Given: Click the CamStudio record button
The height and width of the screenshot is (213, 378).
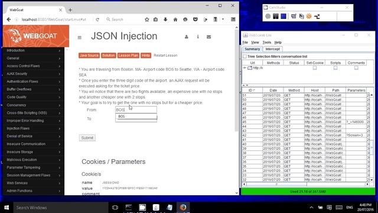Looking at the screenshot, I should tap(268, 16).
